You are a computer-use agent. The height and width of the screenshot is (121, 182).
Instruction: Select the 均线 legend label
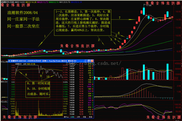(28, 64)
